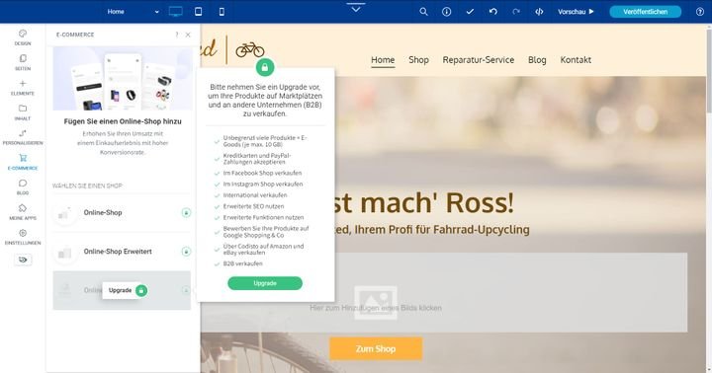Screen dimensions: 712x373
Task: Click the bicycle logo icon
Action: tap(250, 49)
